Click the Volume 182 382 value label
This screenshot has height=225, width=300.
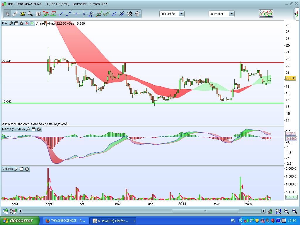click(291, 197)
